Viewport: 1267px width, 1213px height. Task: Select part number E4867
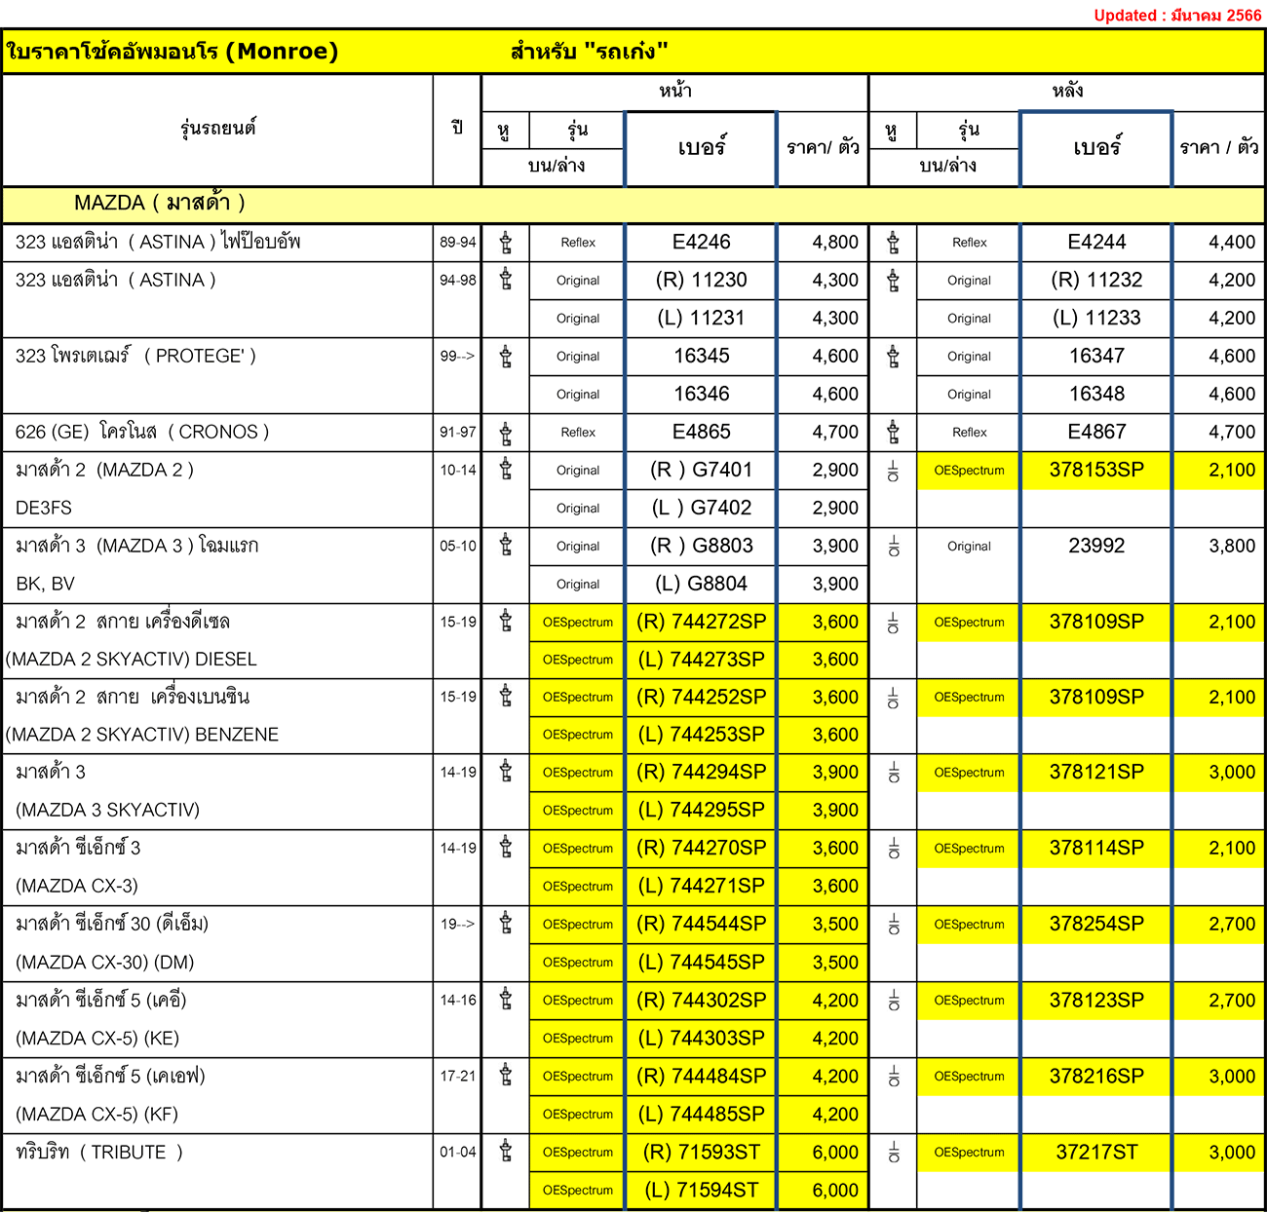[1096, 432]
